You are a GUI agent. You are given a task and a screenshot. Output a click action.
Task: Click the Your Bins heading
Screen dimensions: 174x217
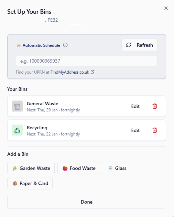(17, 89)
